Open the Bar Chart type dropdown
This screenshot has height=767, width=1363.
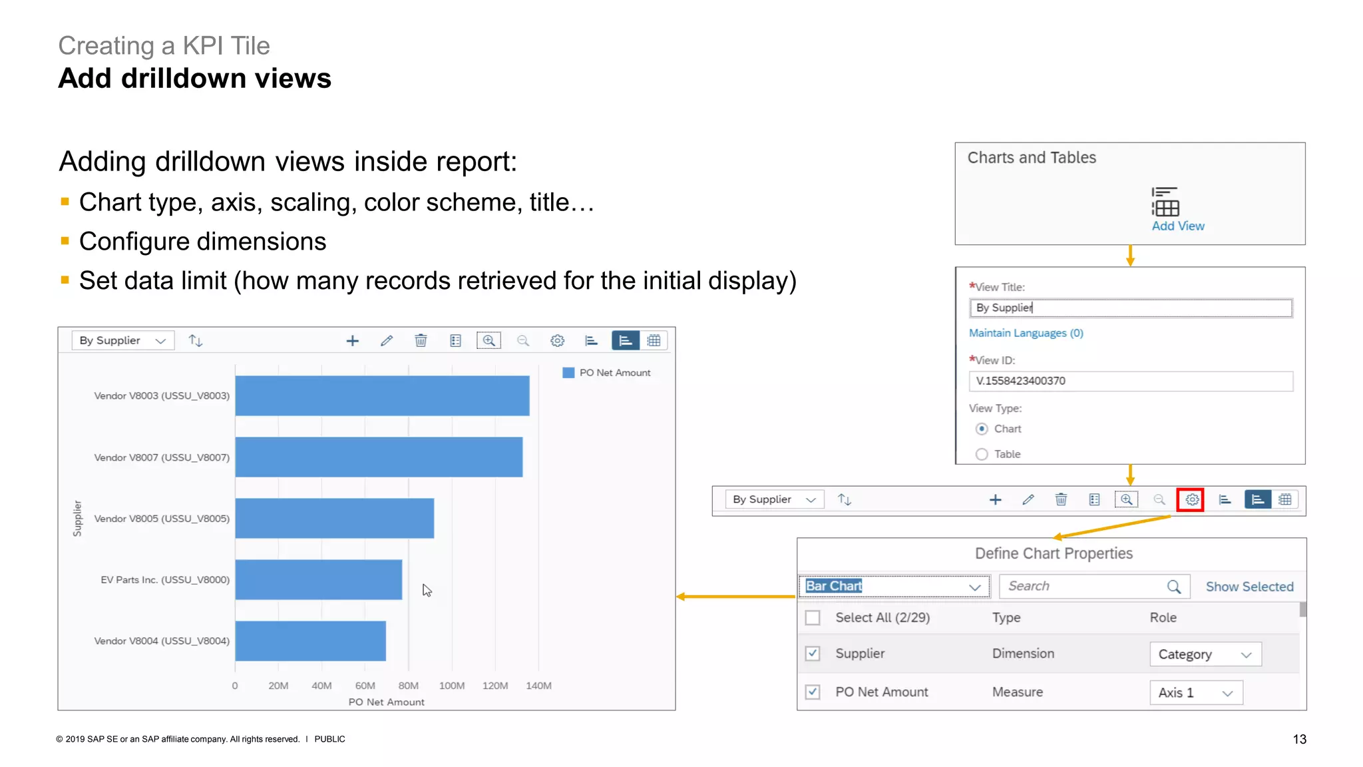(x=974, y=587)
